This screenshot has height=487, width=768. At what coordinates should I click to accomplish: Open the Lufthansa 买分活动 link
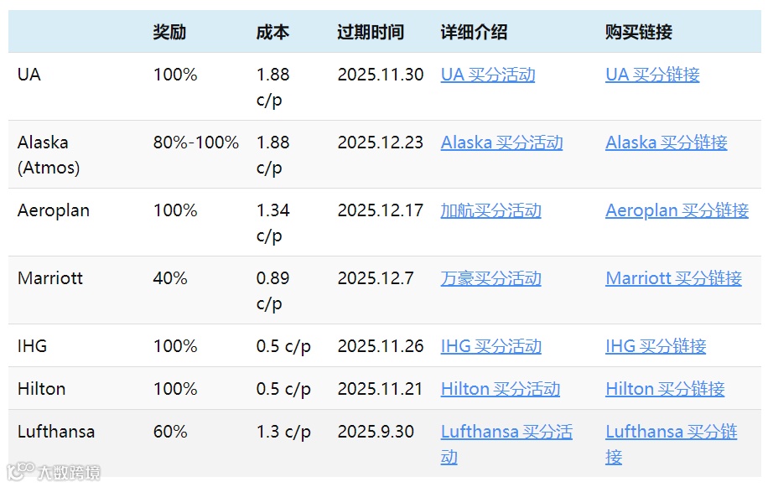(506, 444)
